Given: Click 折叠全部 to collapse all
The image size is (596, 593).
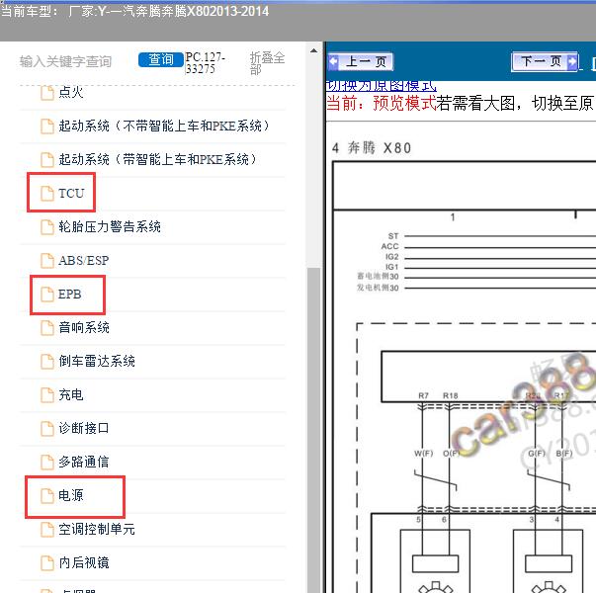Looking at the screenshot, I should point(267,63).
